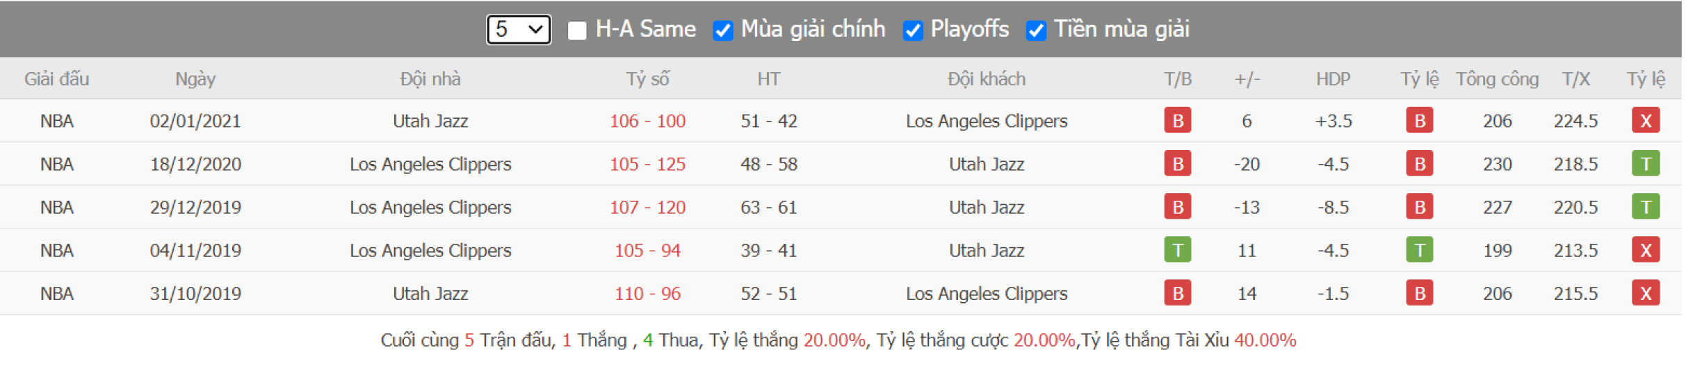Click the red X badge for 31/10/2019 match
The image size is (1686, 382).
[1645, 293]
